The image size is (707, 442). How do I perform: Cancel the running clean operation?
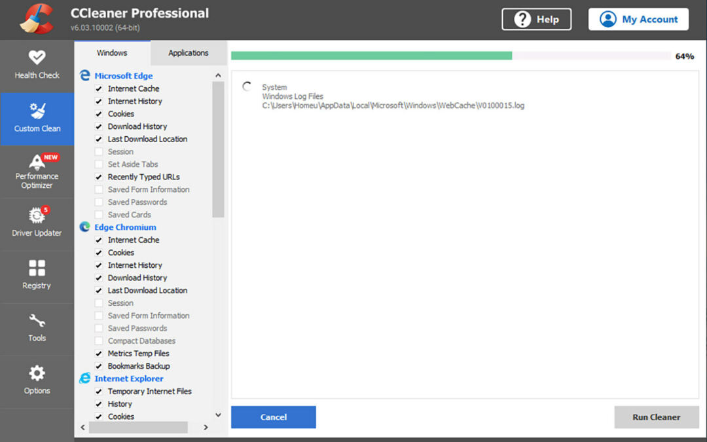pos(273,417)
